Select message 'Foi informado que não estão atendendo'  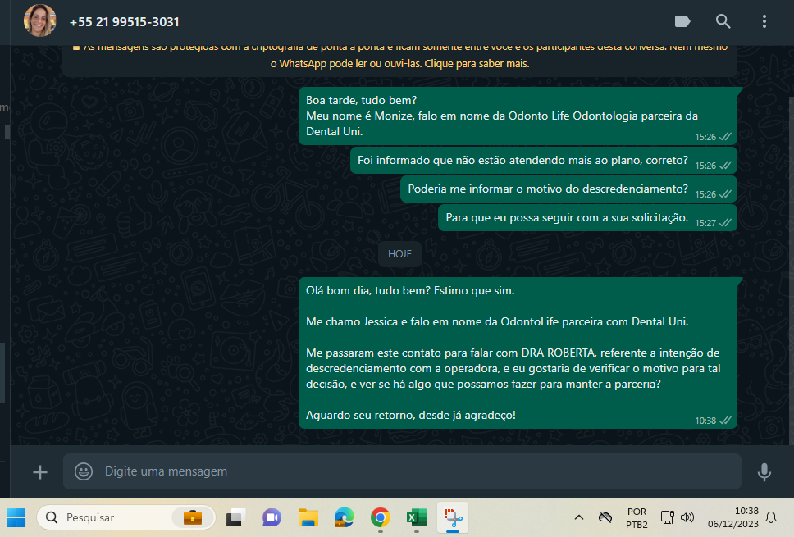[x=543, y=161]
